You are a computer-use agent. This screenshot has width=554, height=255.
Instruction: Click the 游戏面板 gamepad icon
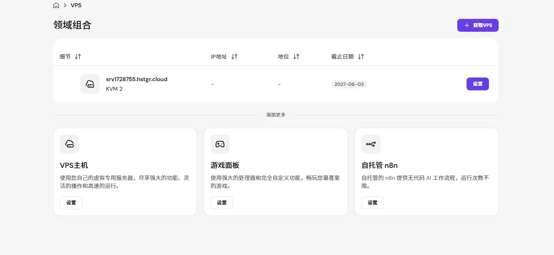pos(220,144)
